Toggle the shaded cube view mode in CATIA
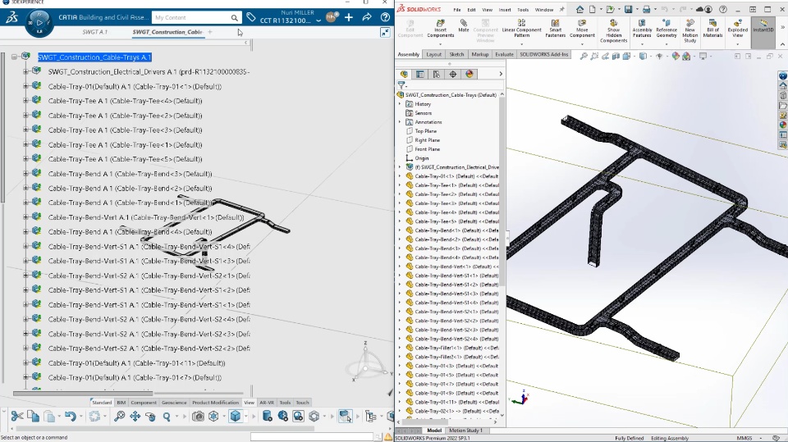 236,416
